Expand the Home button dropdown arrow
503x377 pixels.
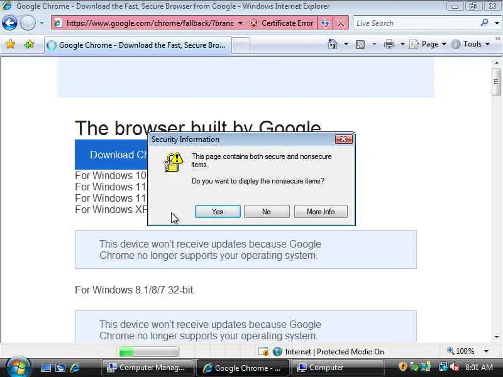346,44
